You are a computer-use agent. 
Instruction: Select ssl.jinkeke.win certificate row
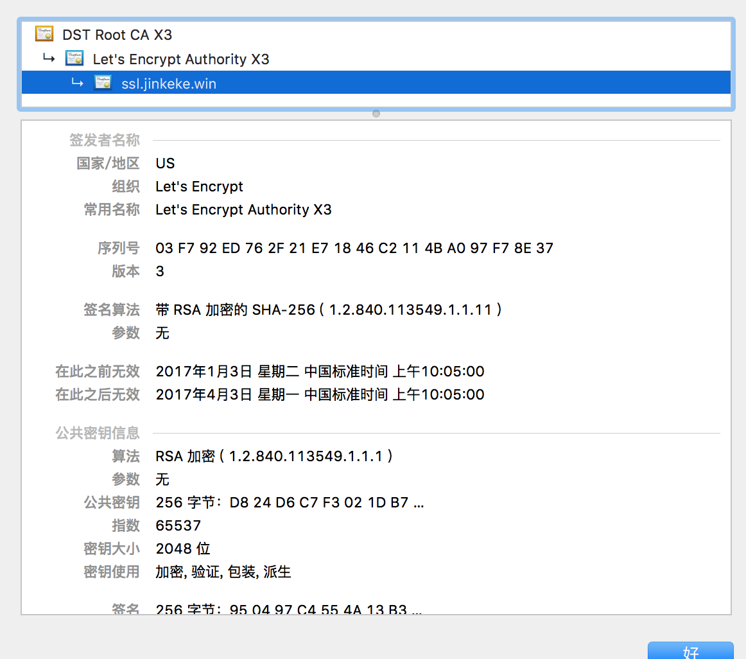point(376,83)
